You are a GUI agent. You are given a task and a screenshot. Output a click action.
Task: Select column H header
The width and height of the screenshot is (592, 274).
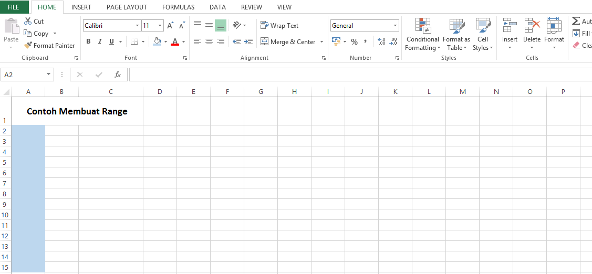(294, 92)
